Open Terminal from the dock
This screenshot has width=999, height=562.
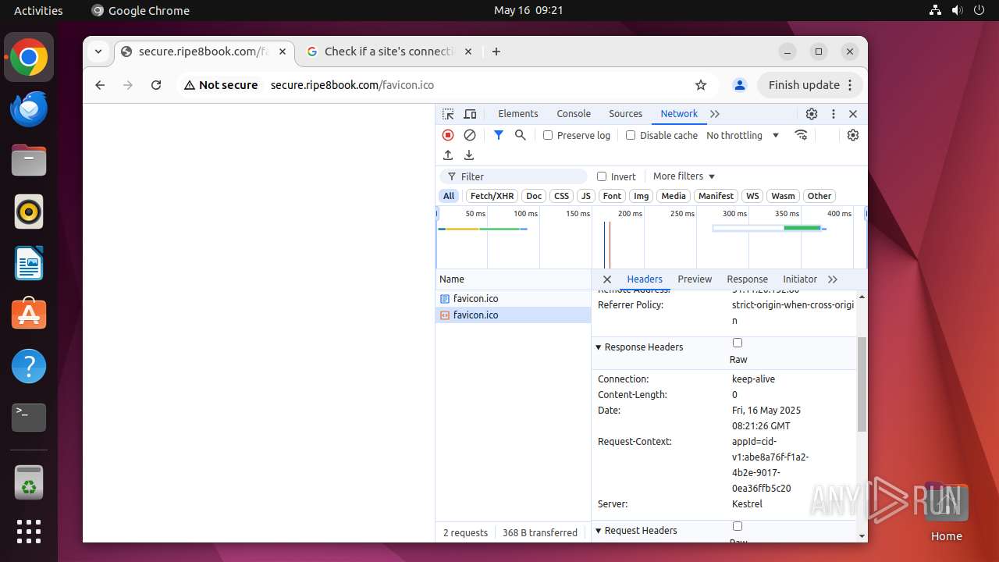pyautogui.click(x=29, y=418)
